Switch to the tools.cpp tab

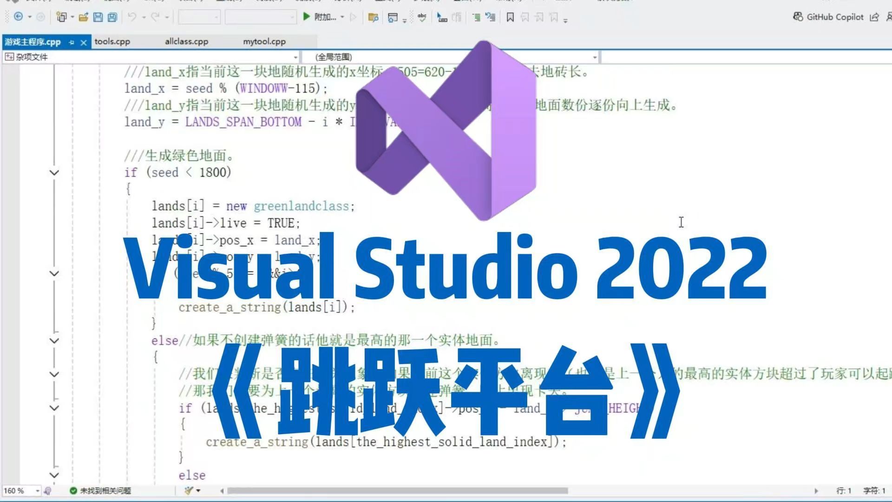click(x=112, y=41)
